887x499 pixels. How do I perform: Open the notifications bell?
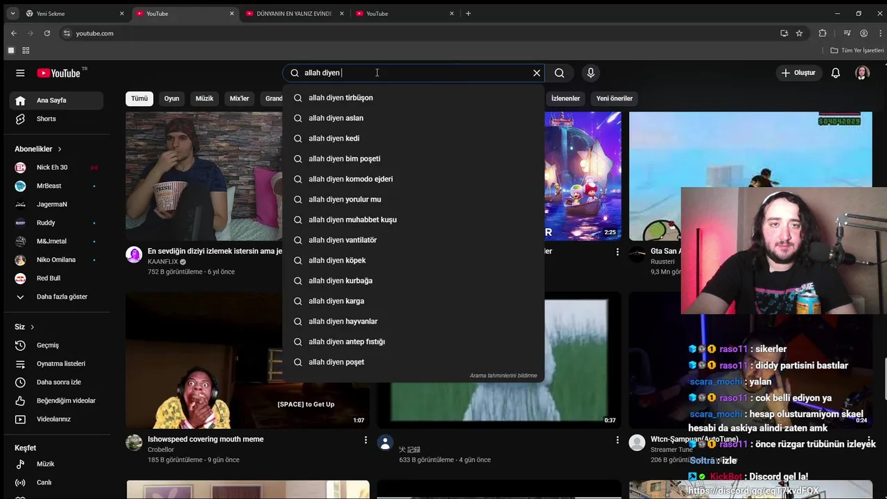(x=836, y=73)
